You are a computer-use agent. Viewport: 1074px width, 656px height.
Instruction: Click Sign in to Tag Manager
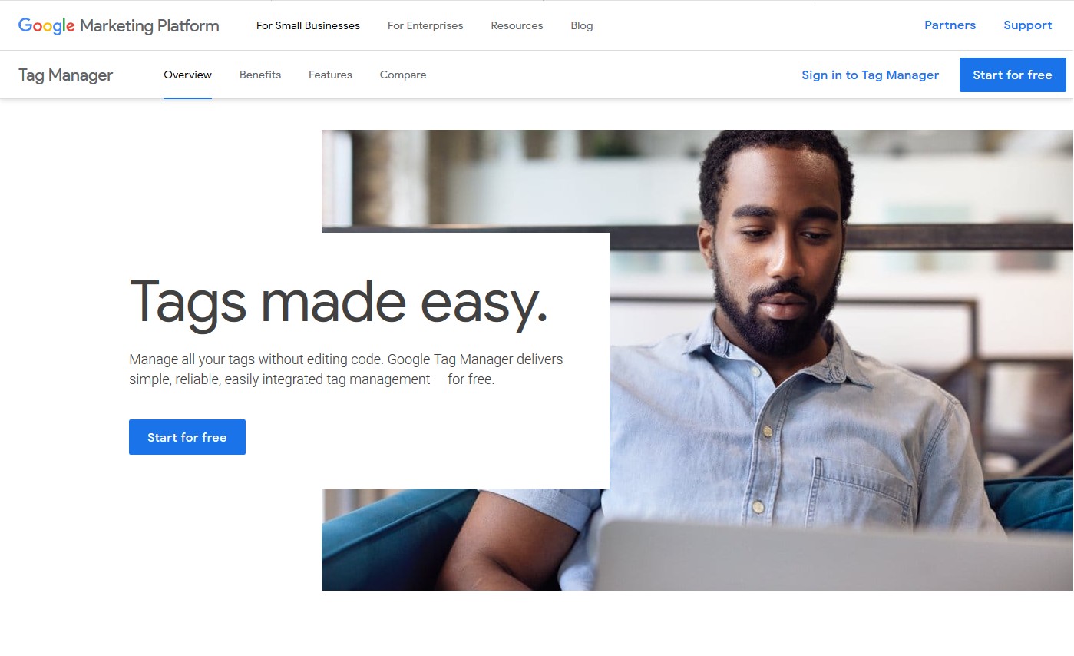(x=870, y=75)
